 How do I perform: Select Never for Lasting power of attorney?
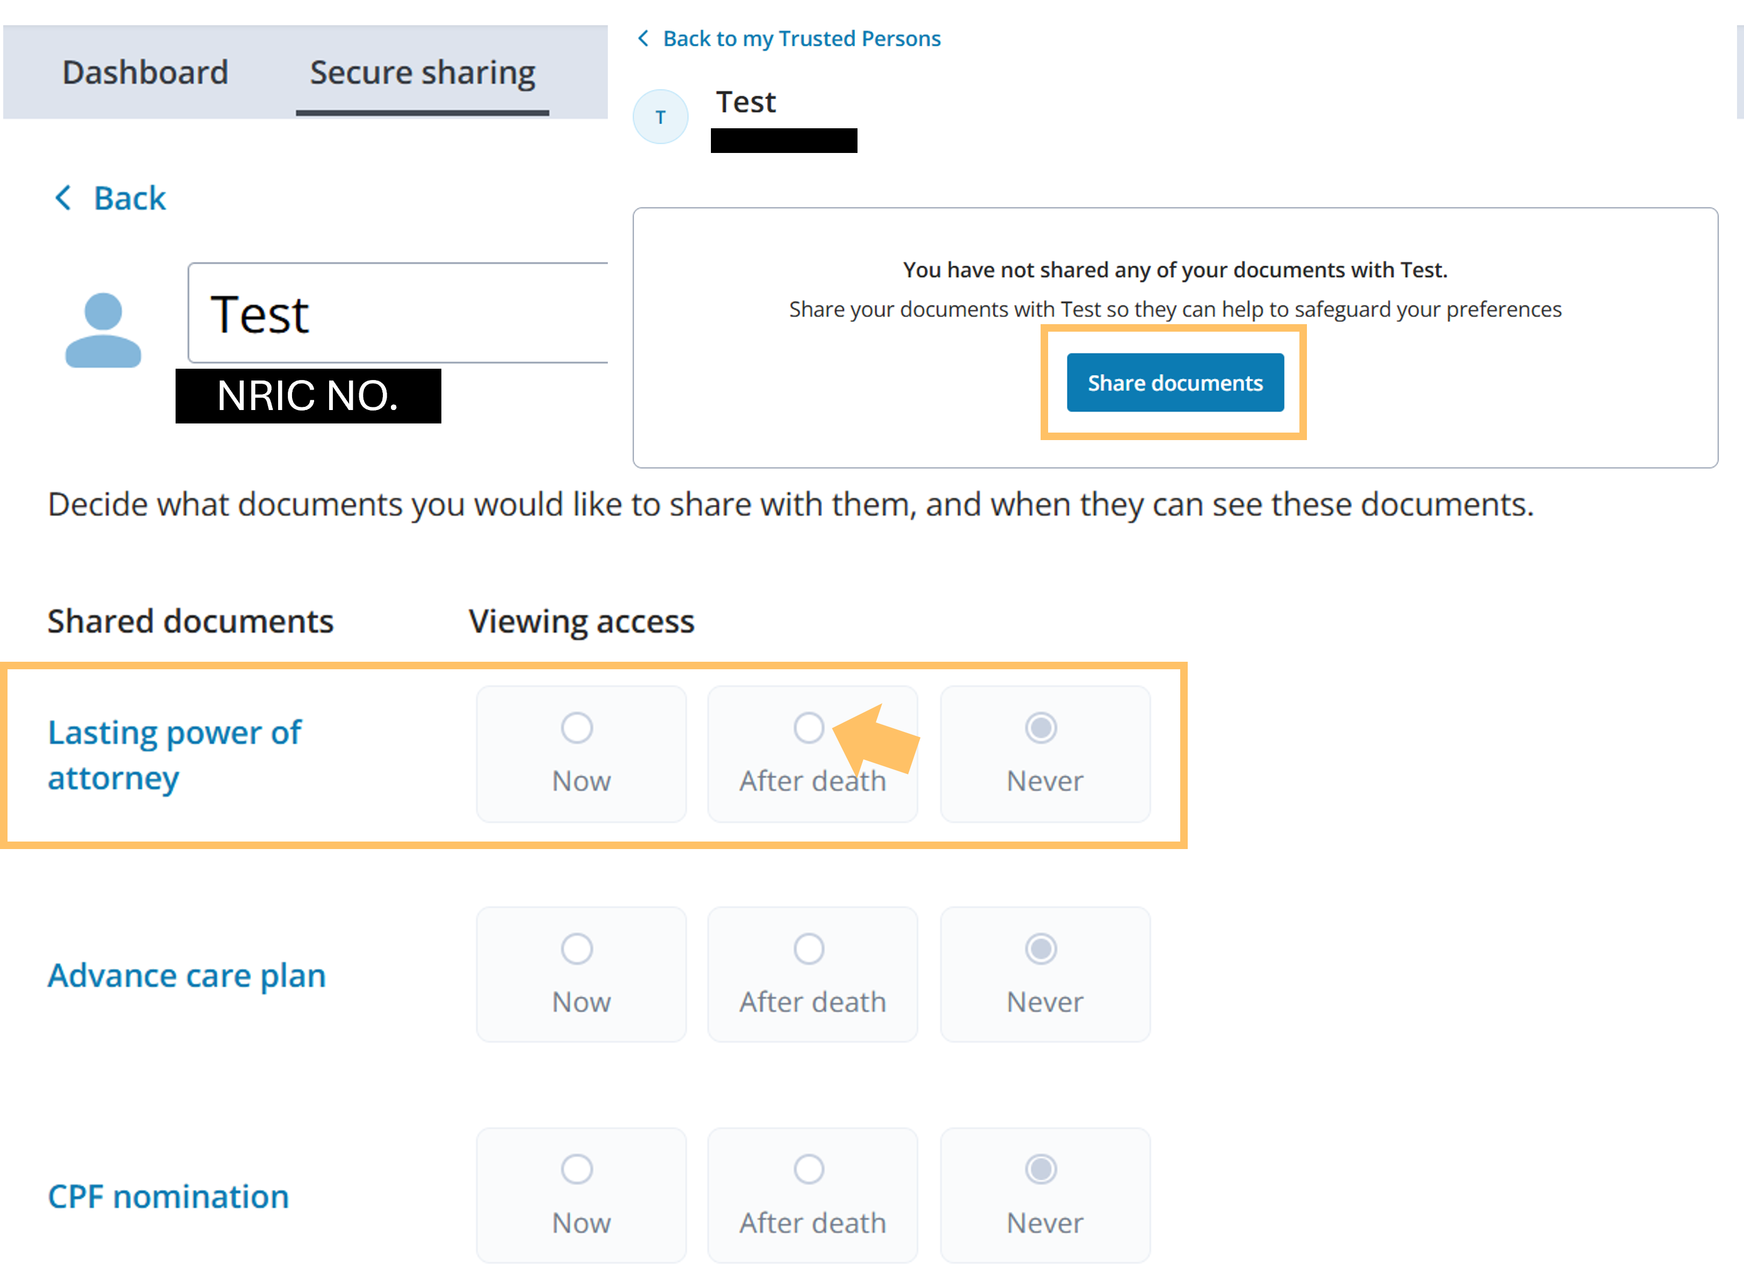[x=1040, y=728]
